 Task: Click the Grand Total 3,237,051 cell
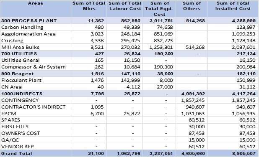tap(161, 154)
